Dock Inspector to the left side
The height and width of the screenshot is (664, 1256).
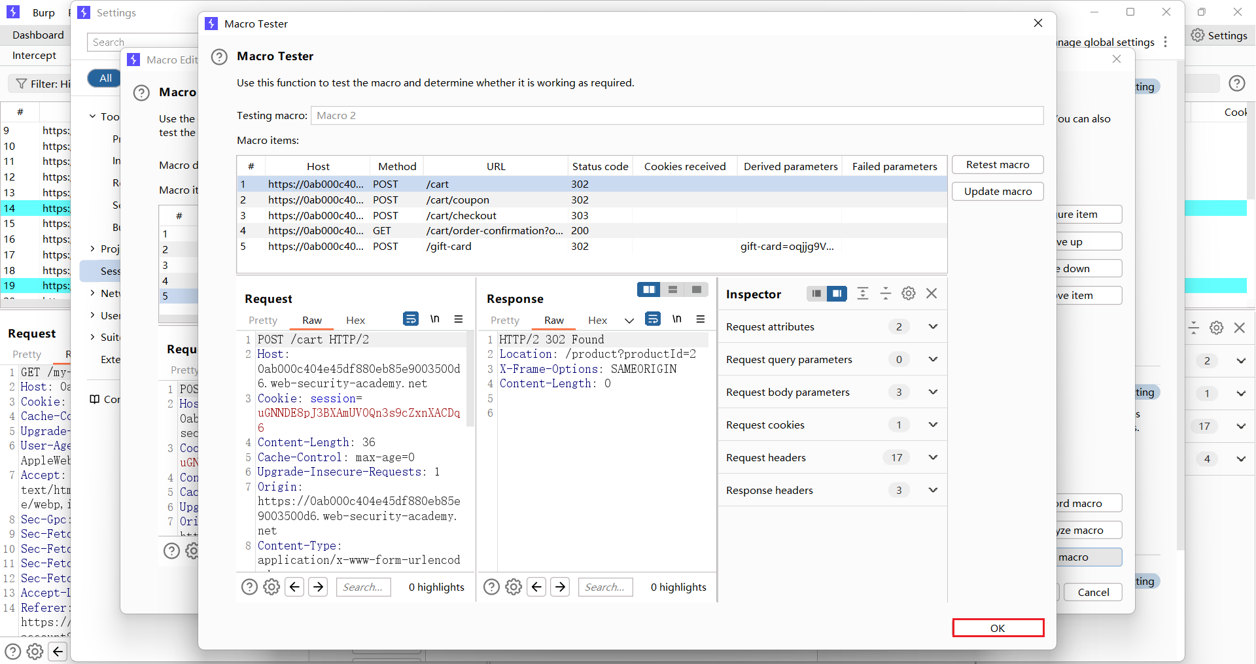tap(816, 294)
